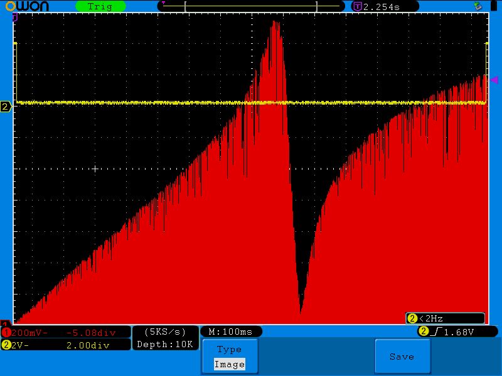
Task: Click the 2.00div channel 2 offset
Action: pyautogui.click(x=88, y=345)
